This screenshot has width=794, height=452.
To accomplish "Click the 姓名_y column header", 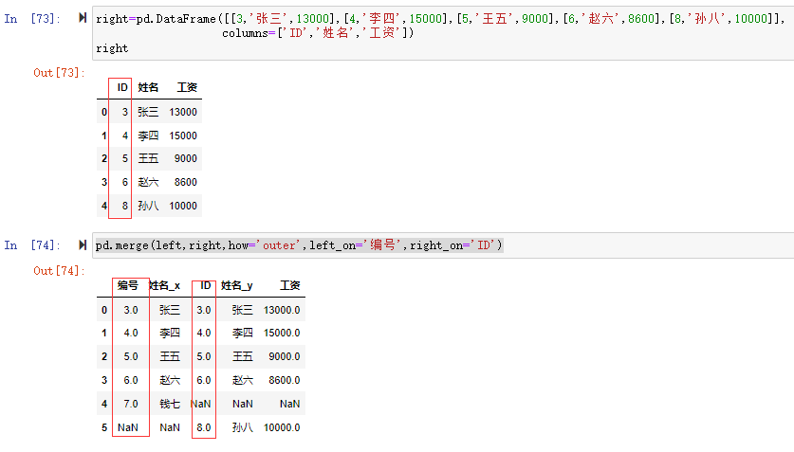I will coord(237,285).
